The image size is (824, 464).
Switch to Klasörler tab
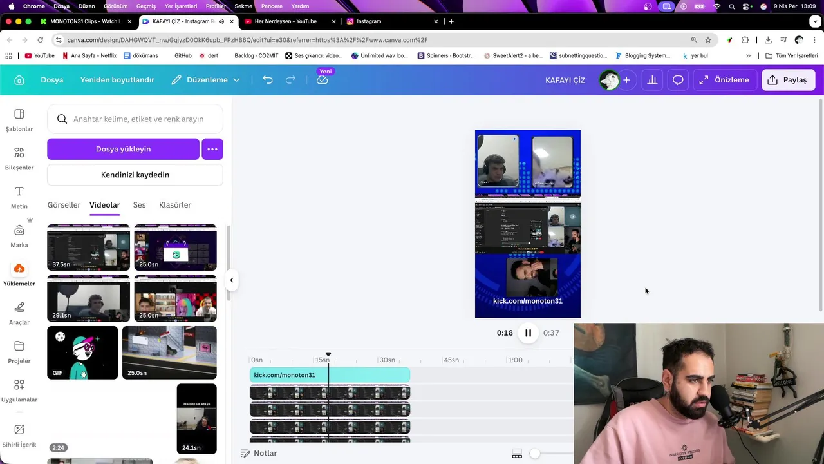tap(175, 205)
